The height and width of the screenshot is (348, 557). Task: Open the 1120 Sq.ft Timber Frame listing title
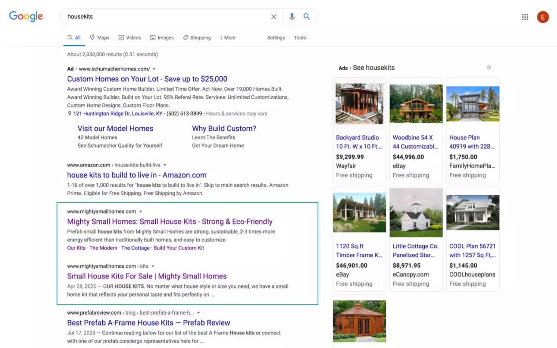(x=359, y=251)
